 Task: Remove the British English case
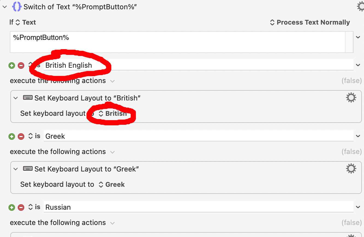21,66
